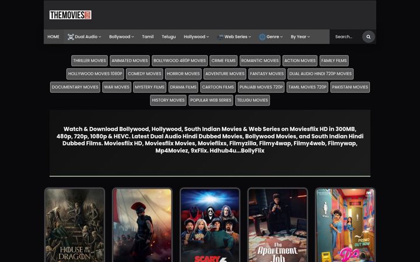This screenshot has height=262, width=420.
Task: Click the skull icon beside Dual Audio
Action: point(71,37)
